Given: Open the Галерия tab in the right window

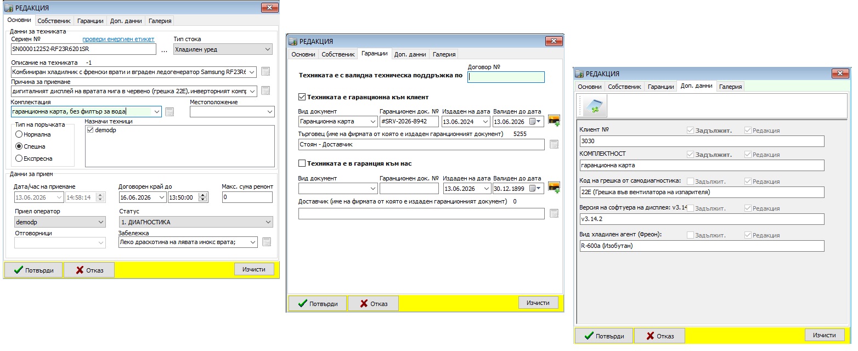Looking at the screenshot, I should click(730, 87).
